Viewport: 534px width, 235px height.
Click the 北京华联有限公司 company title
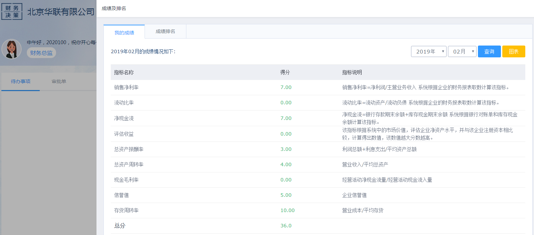61,12
